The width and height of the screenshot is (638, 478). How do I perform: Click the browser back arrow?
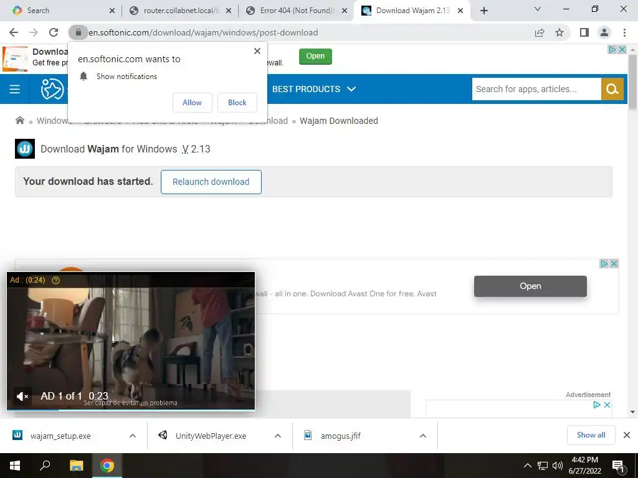(x=14, y=32)
